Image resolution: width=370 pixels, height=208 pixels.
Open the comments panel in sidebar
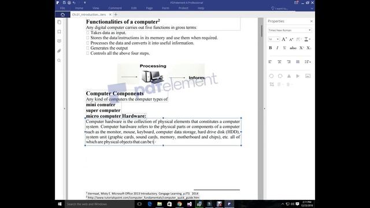click(x=59, y=41)
